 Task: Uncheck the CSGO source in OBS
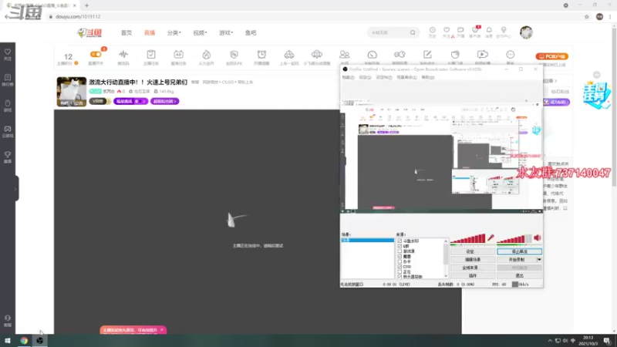(400, 266)
